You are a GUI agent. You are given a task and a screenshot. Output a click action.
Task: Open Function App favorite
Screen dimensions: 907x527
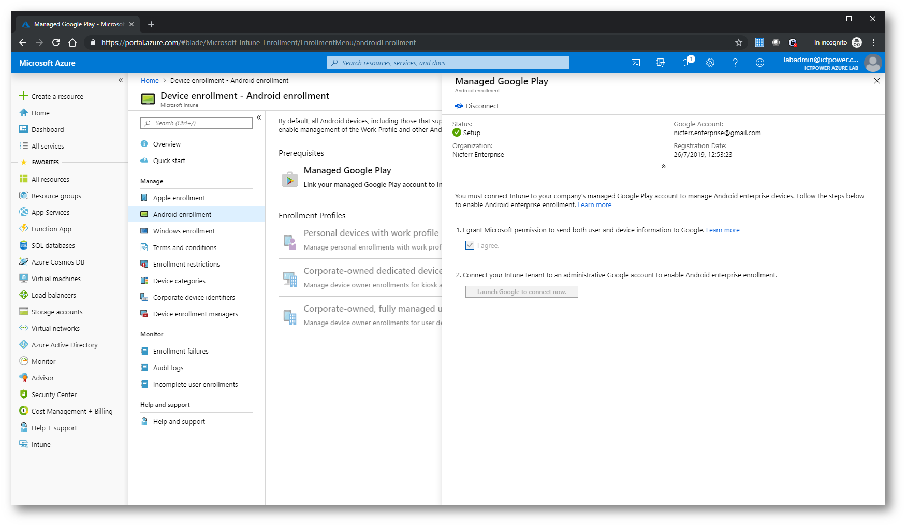[x=45, y=229]
